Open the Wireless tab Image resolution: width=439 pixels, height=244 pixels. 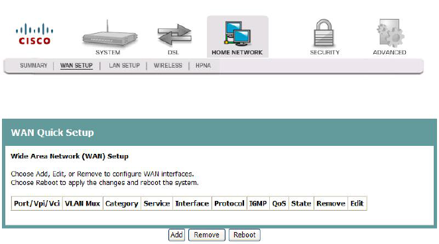pos(168,66)
